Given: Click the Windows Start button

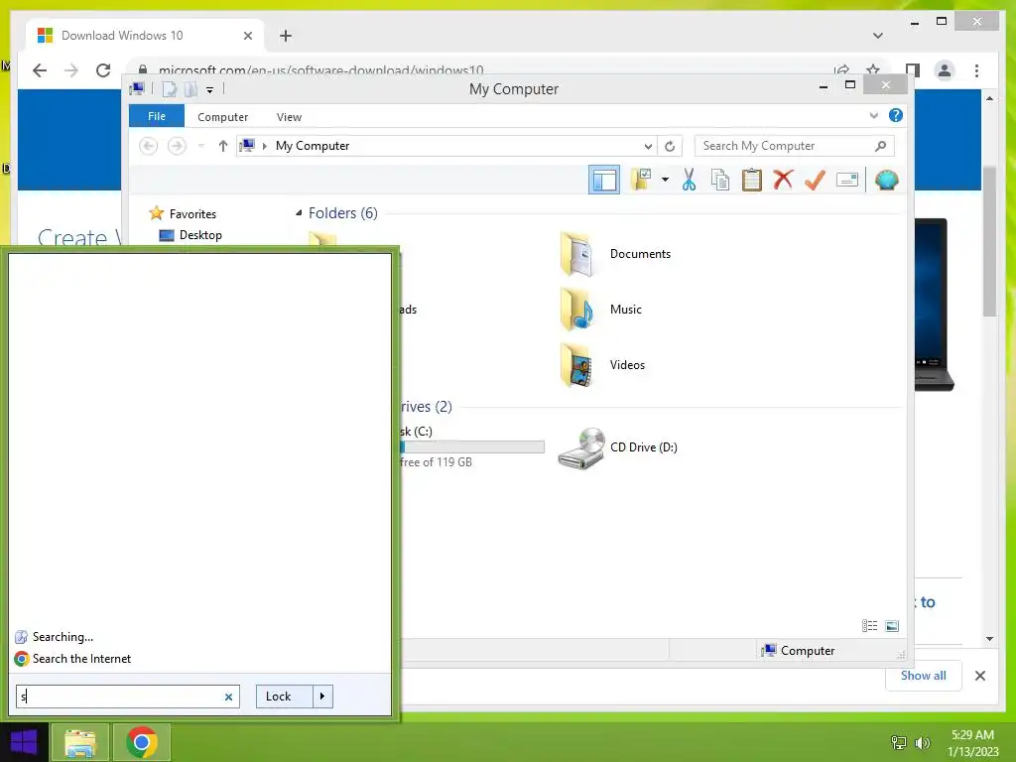Looking at the screenshot, I should tap(24, 742).
